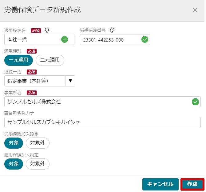This screenshot has width=206, height=192.
Task: Focus the 事業所名 input field
Action: pos(102,102)
